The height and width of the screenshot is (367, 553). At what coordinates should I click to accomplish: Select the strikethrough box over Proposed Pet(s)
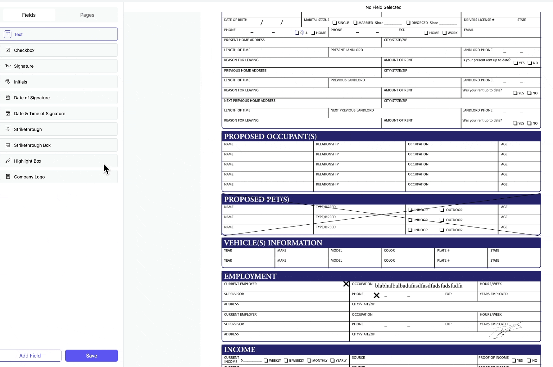pyautogui.click(x=381, y=215)
